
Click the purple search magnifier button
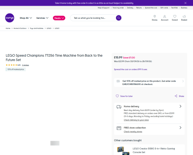[x=119, y=18]
